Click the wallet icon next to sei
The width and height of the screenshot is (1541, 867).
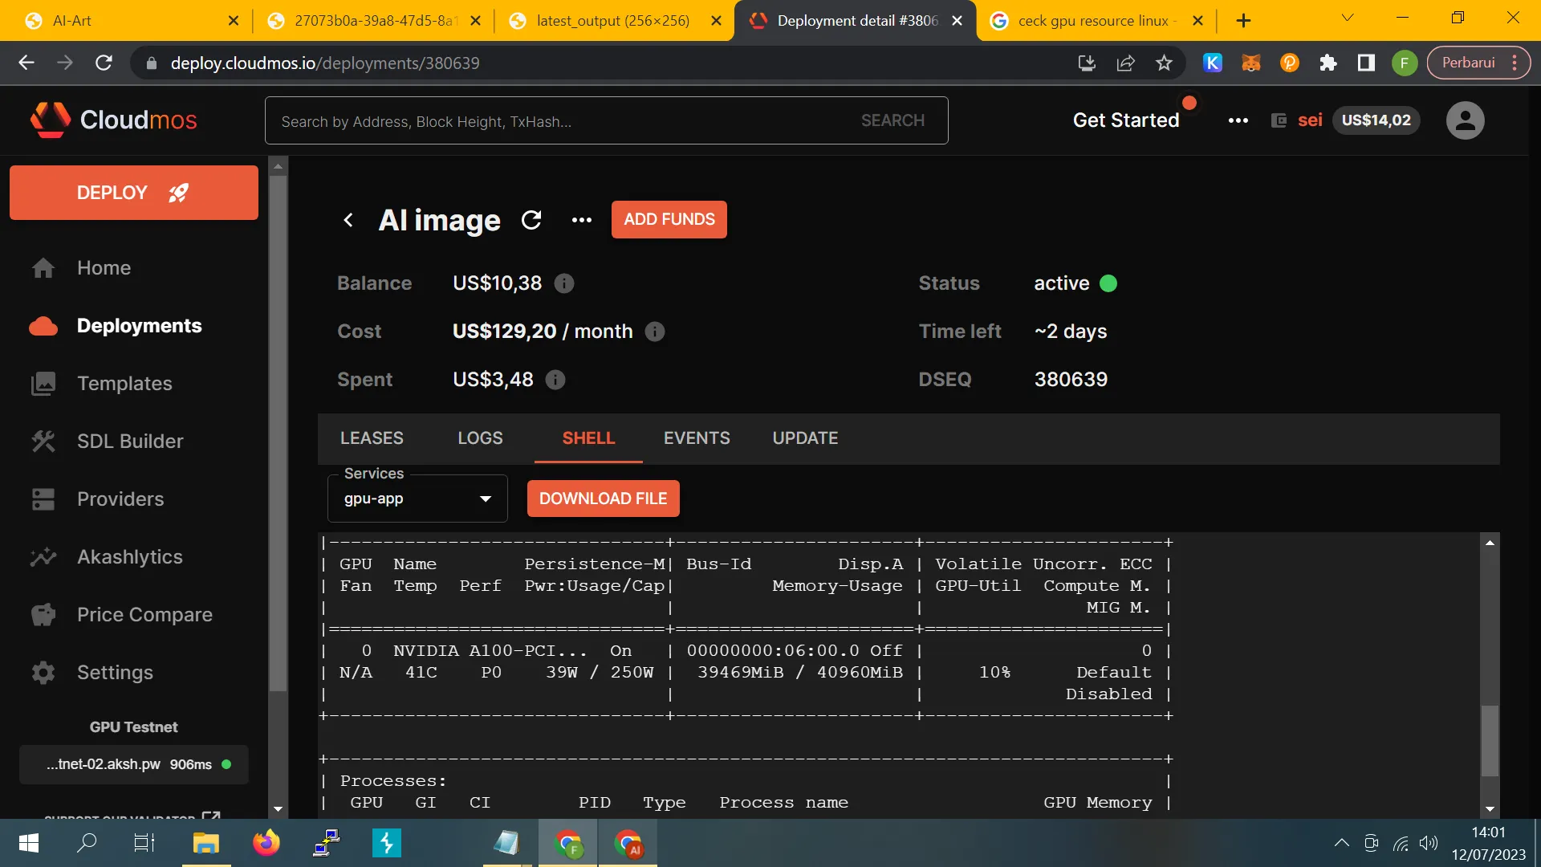pos(1279,120)
